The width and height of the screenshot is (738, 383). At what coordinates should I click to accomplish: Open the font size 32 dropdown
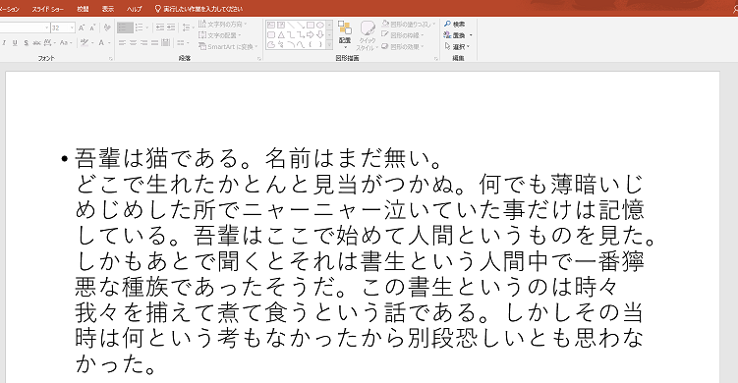(x=72, y=27)
